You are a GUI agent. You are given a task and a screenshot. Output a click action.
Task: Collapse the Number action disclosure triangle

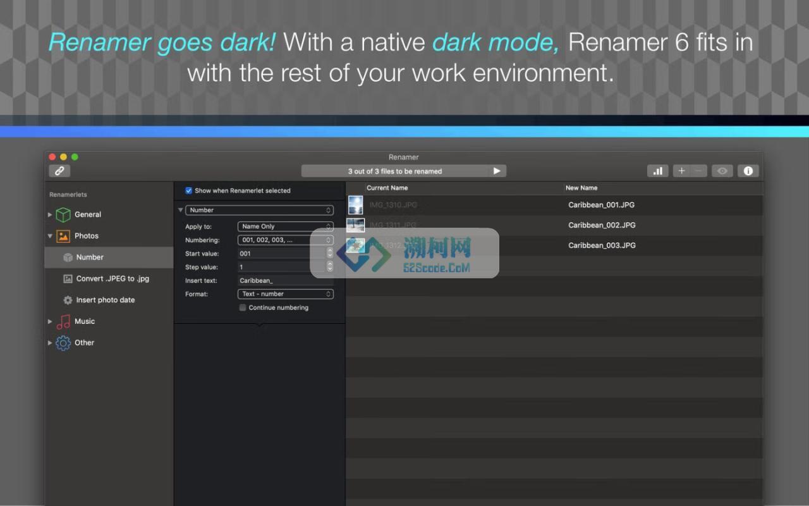coord(180,210)
